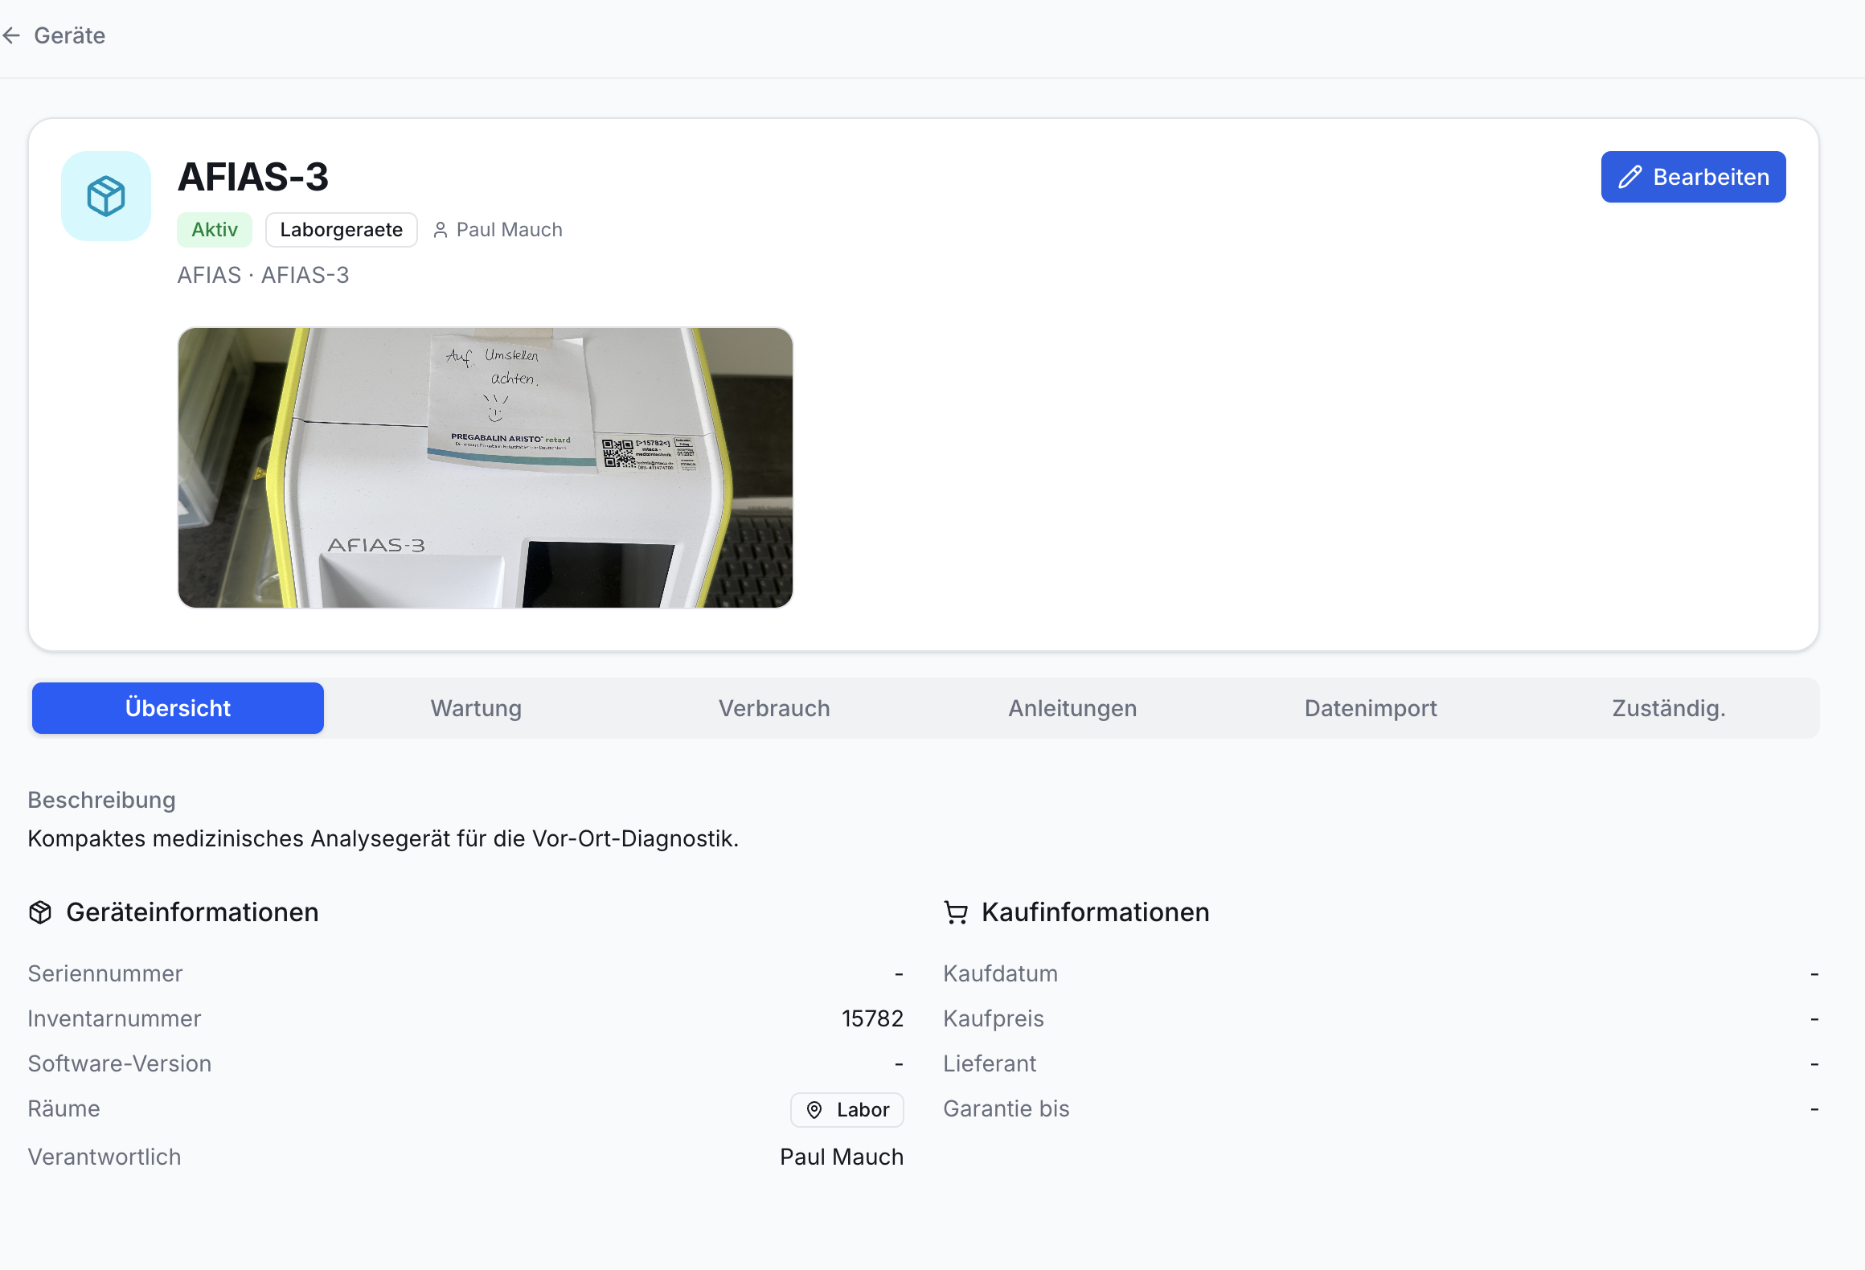Open the Geräte back link
The width and height of the screenshot is (1865, 1270).
click(x=69, y=35)
